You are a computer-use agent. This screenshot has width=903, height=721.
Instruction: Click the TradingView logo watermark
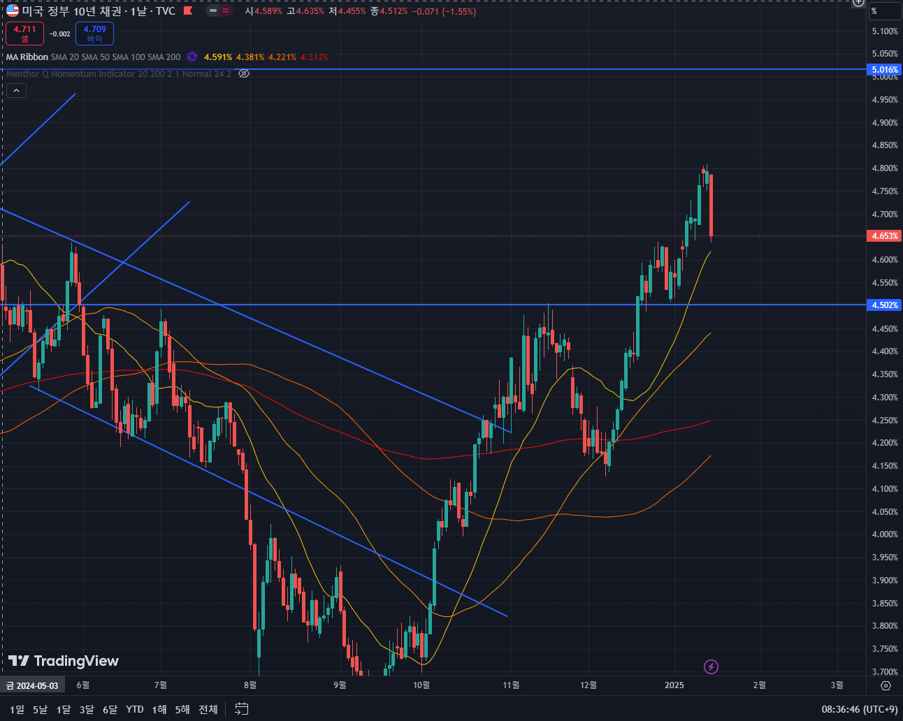tap(63, 661)
